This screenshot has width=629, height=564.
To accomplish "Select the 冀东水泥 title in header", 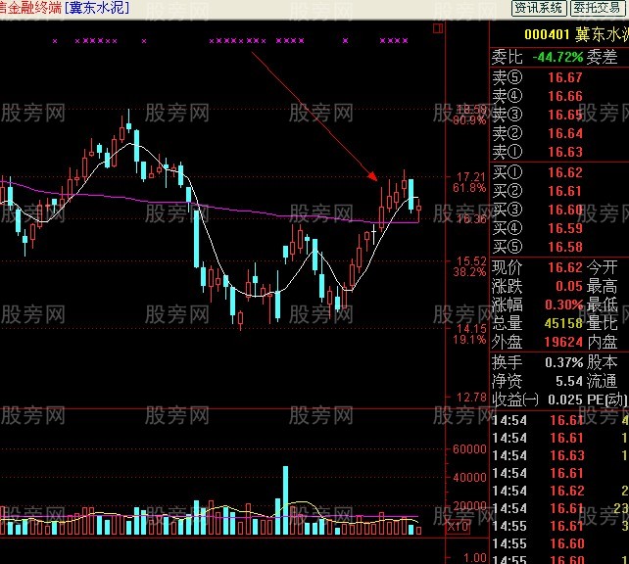I will coord(97,8).
